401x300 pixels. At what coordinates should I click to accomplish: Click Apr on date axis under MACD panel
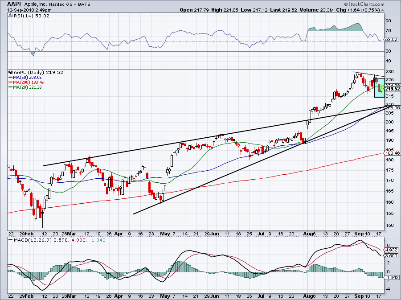tap(119, 296)
